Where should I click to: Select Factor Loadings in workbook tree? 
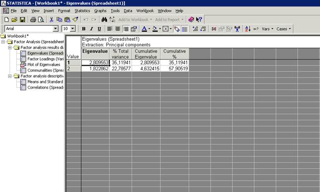(x=45, y=59)
